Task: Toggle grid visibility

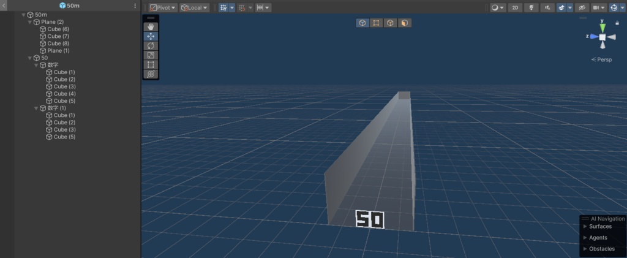Action: tap(223, 7)
